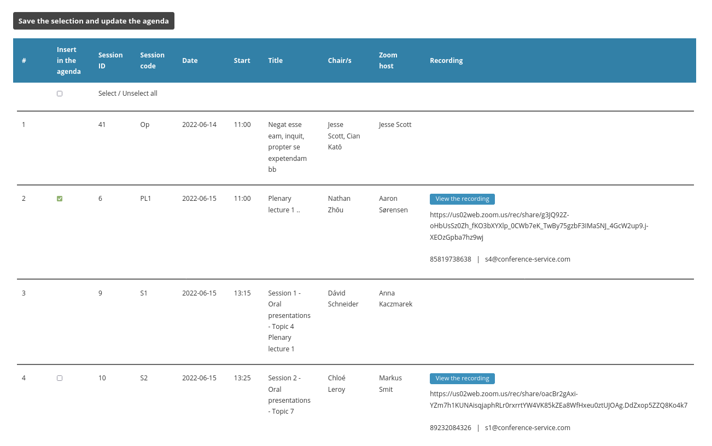
Task: Open View the recording for Session 2
Action: (x=462, y=379)
